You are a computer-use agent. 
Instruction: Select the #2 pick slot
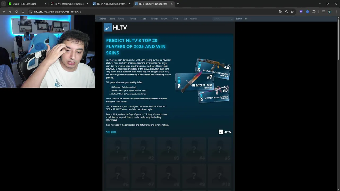[x=143, y=149]
